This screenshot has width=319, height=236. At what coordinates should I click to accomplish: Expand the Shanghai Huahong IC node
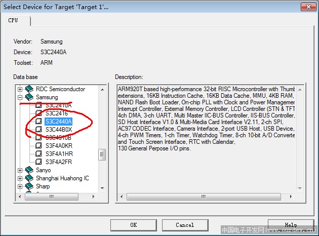(20, 178)
